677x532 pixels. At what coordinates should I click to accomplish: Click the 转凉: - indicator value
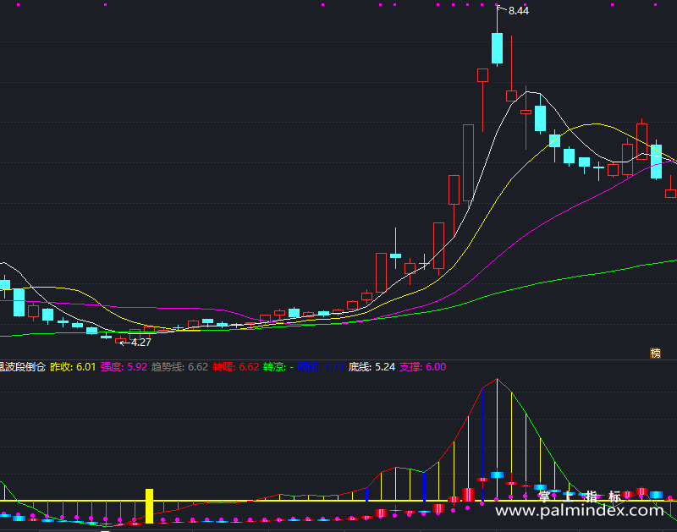(278, 367)
